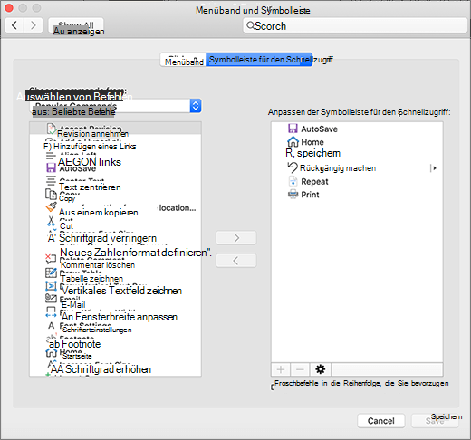Select Schriftgrad erhöhen in command list
The height and width of the screenshot is (440, 471).
point(115,369)
